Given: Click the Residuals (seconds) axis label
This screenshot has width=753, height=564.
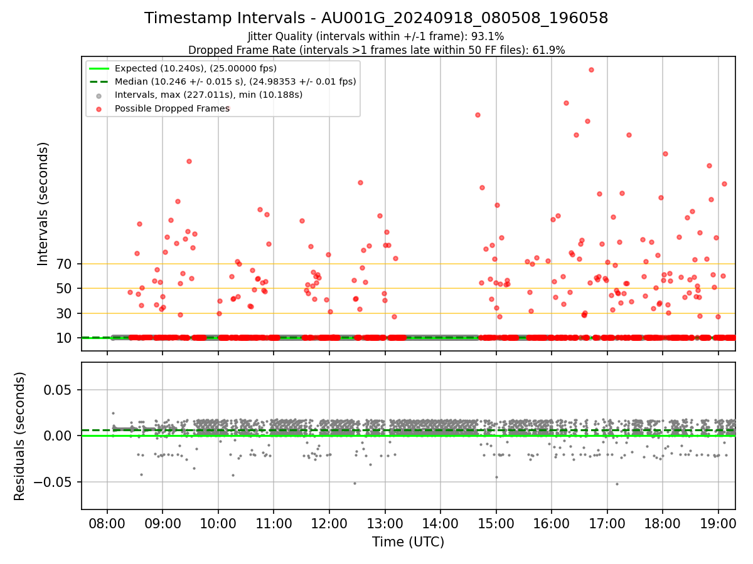Looking at the screenshot, I should 19,436.
